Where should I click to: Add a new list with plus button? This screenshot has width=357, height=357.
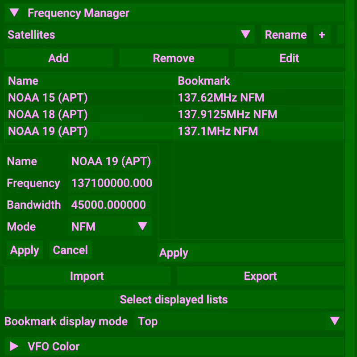coord(322,35)
